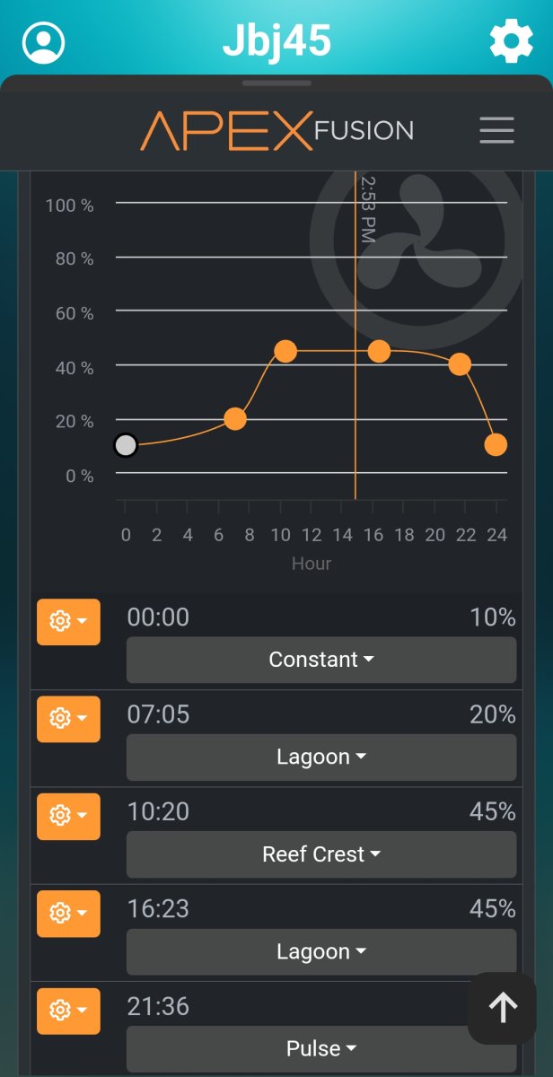Select the 40% graph point near hour 22
Viewport: 553px width, 1077px height.
(460, 364)
